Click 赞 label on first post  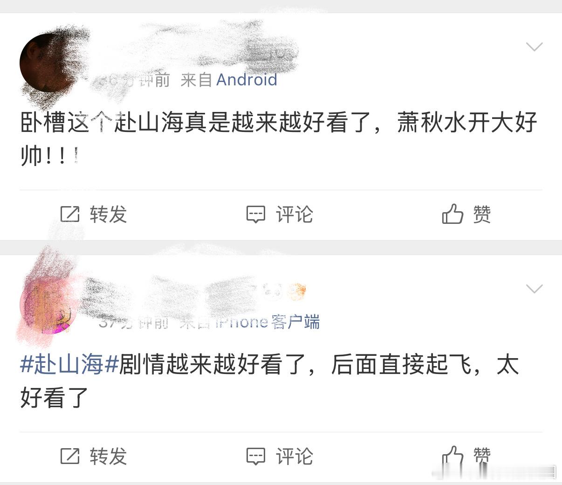[482, 215]
